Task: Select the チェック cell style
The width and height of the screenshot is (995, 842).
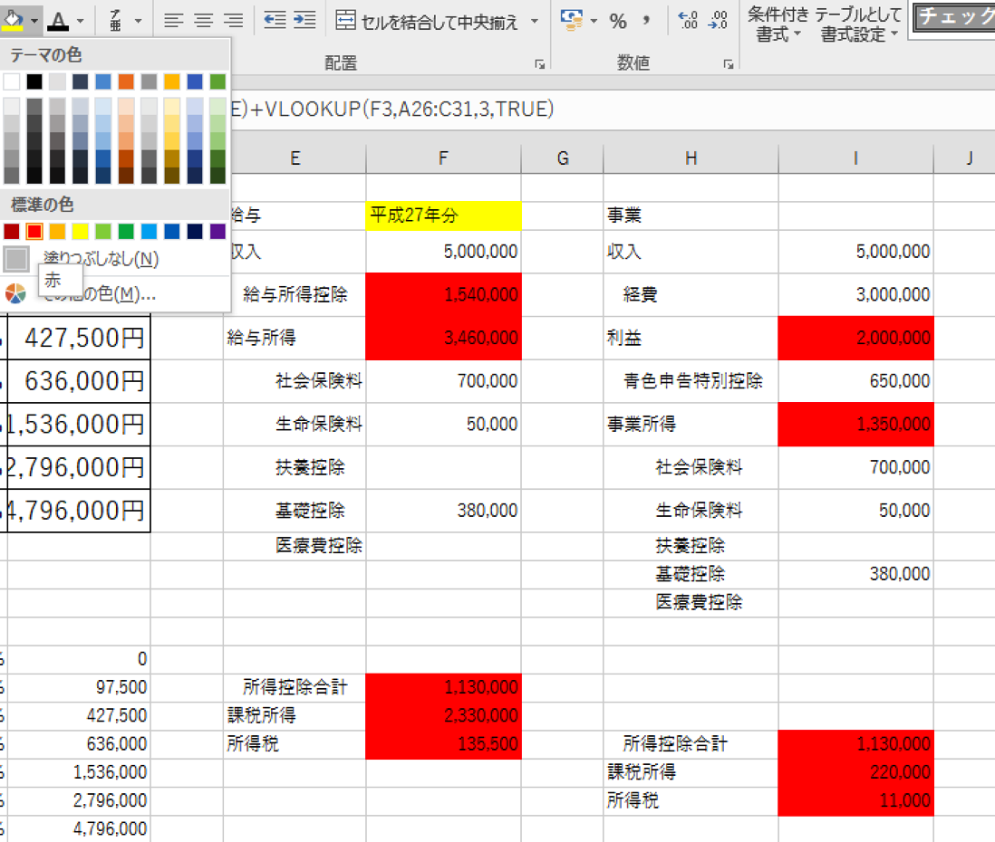Action: click(x=954, y=17)
